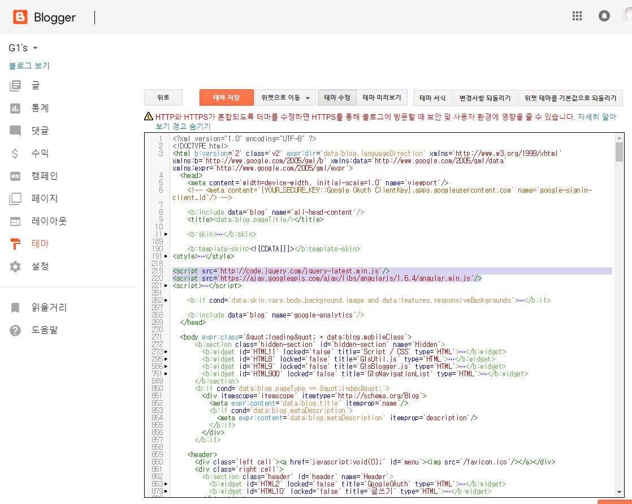Click the code editor scrollbar thumb
The height and width of the screenshot is (504, 632).
(619, 152)
